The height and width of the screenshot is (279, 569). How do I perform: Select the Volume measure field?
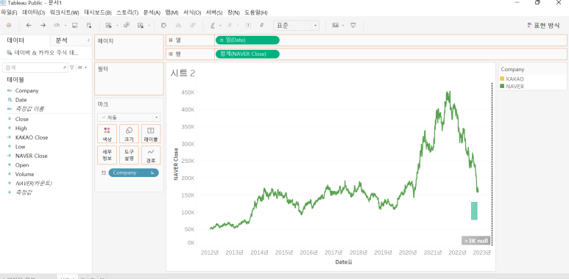[25, 175]
